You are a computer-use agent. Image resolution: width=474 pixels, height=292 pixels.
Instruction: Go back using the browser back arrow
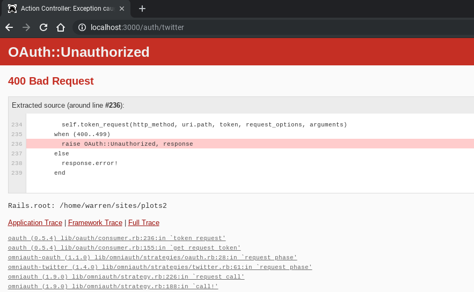click(x=9, y=27)
